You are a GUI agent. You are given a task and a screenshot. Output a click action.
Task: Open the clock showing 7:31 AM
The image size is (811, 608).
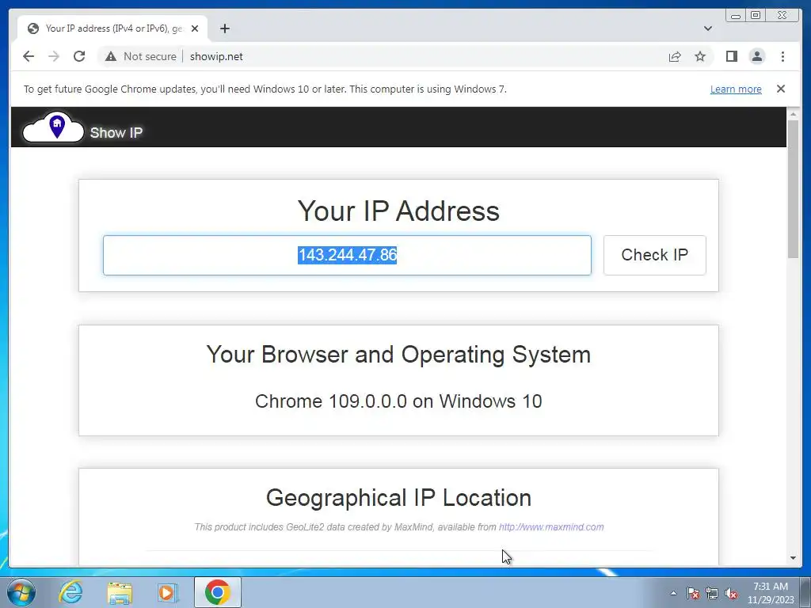tap(770, 593)
